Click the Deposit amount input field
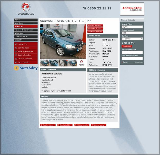The width and height of the screenshot is (160, 155). [x=132, y=33]
